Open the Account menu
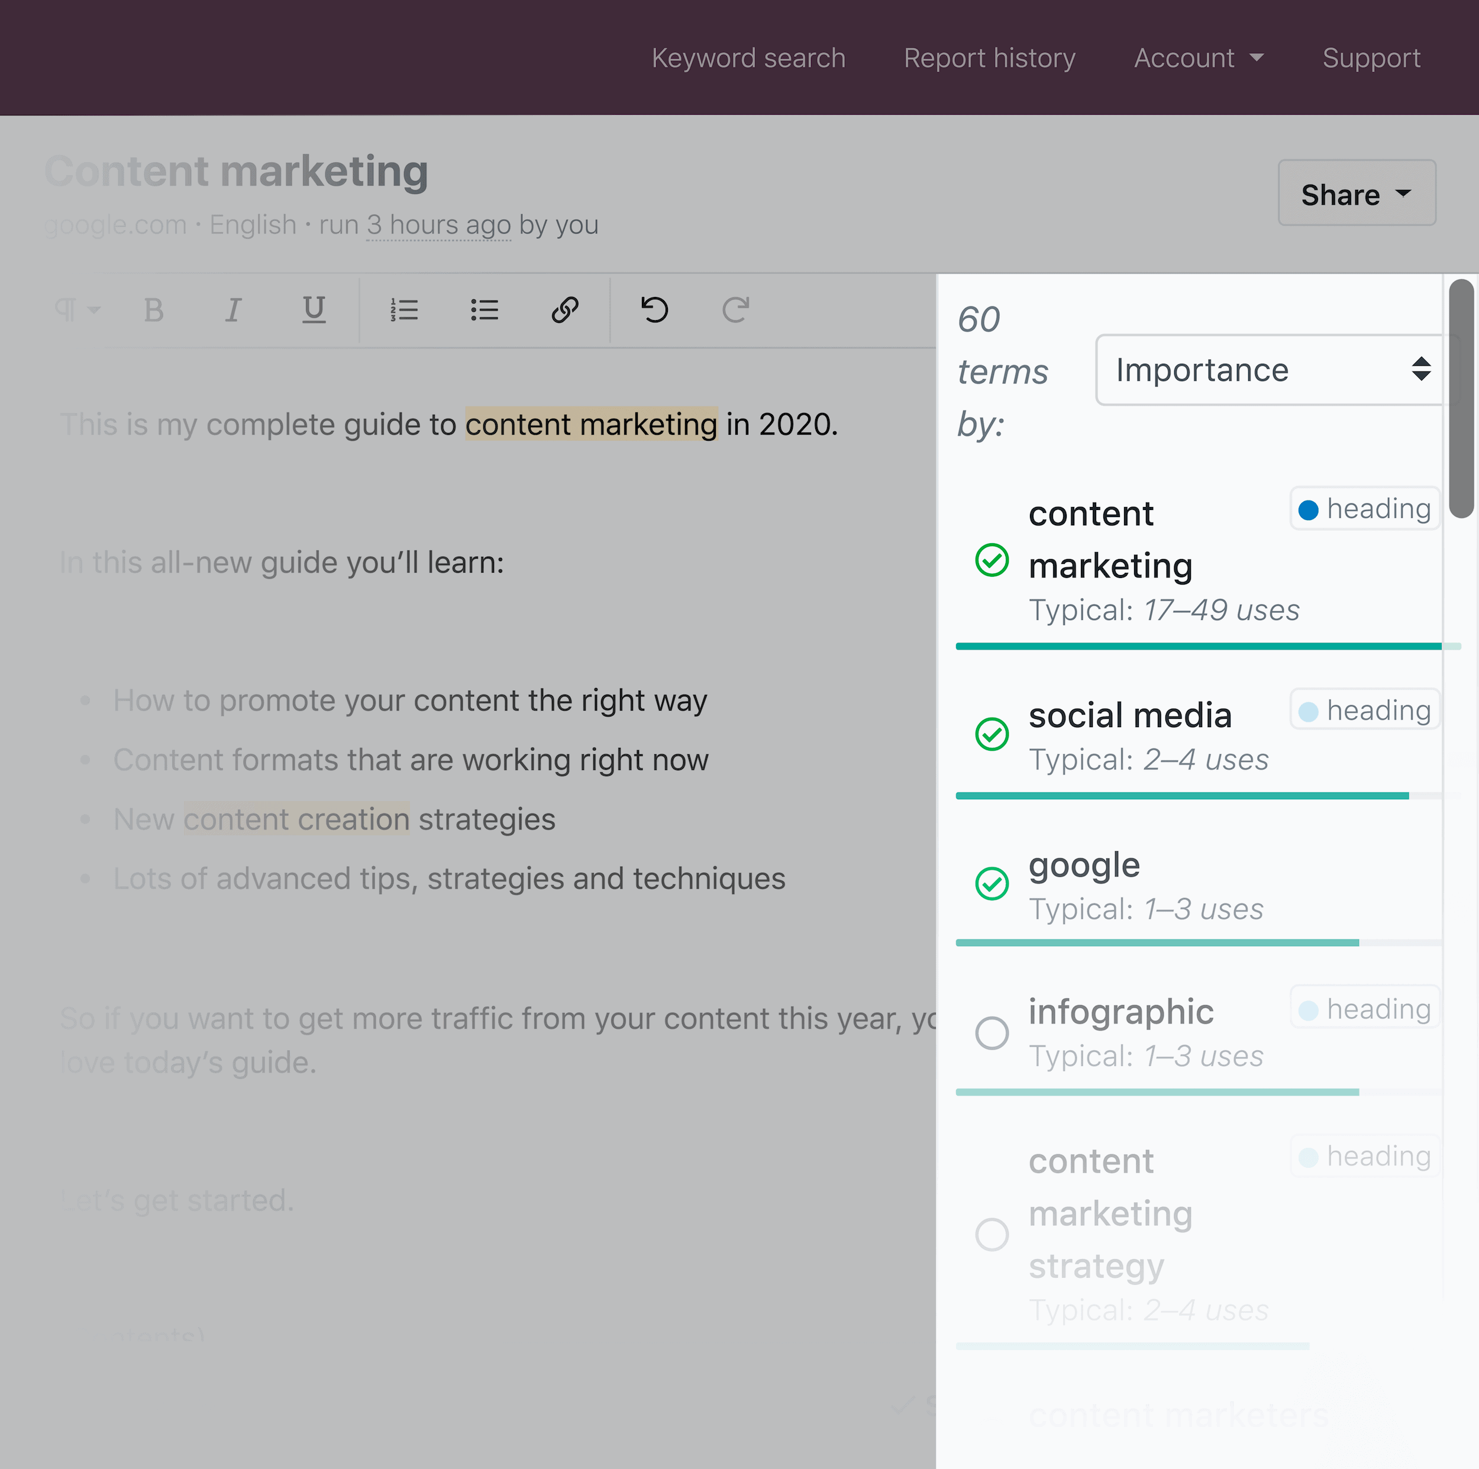 pyautogui.click(x=1199, y=58)
